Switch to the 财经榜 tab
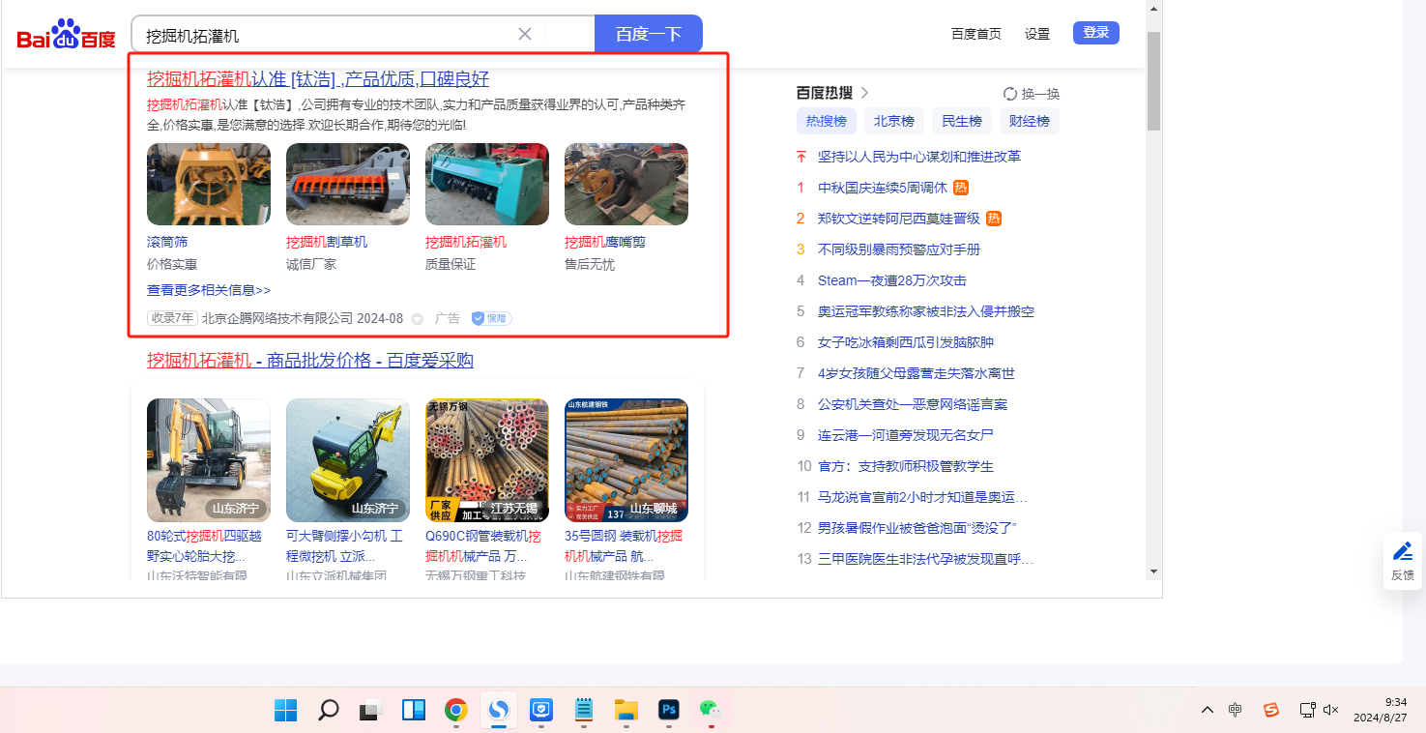 [1030, 121]
